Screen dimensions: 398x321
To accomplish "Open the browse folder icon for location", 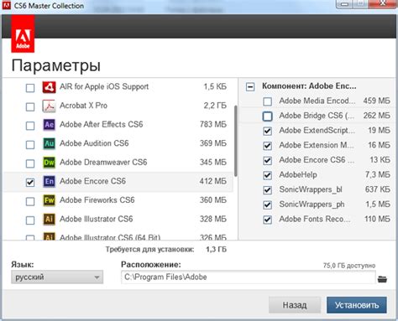I will click(x=382, y=279).
